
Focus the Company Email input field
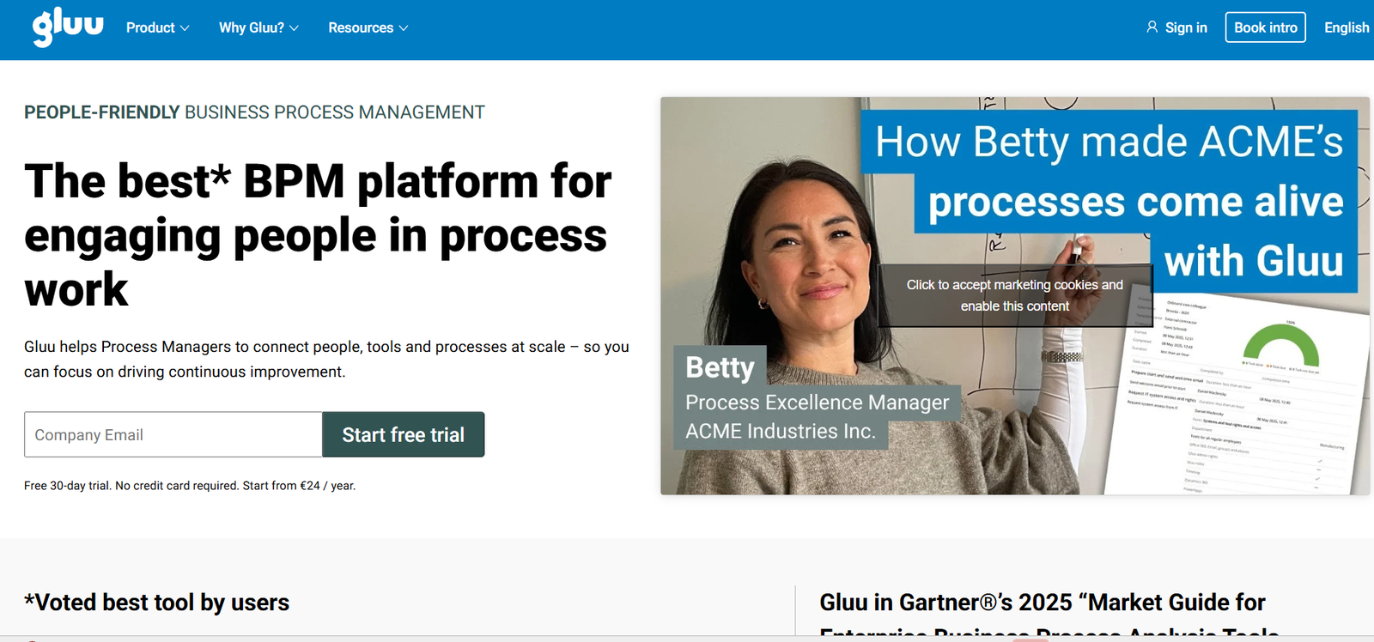pos(173,434)
